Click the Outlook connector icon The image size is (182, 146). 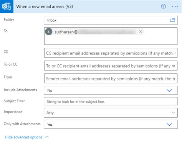(x=7, y=7)
